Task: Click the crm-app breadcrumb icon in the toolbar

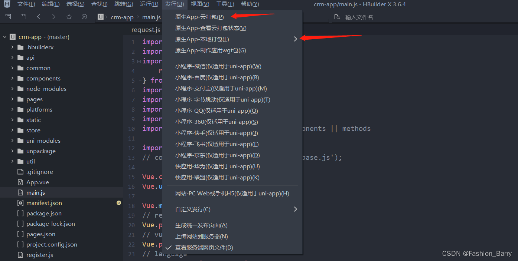Action: coord(100,17)
